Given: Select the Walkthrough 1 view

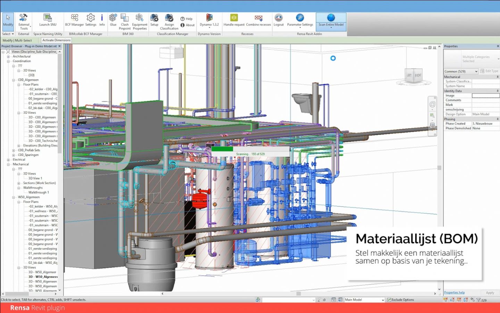Looking at the screenshot, I should coord(39,192).
